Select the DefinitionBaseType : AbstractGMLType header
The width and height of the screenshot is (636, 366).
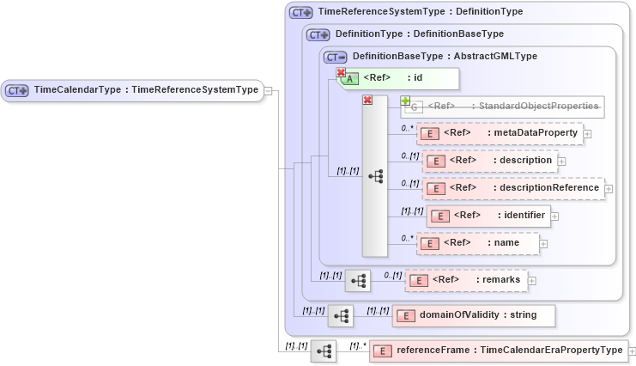[x=445, y=57]
